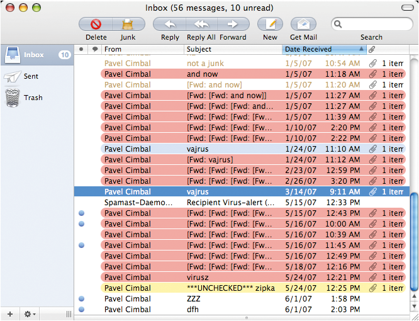
Task: Compose a New message
Action: click(x=270, y=25)
